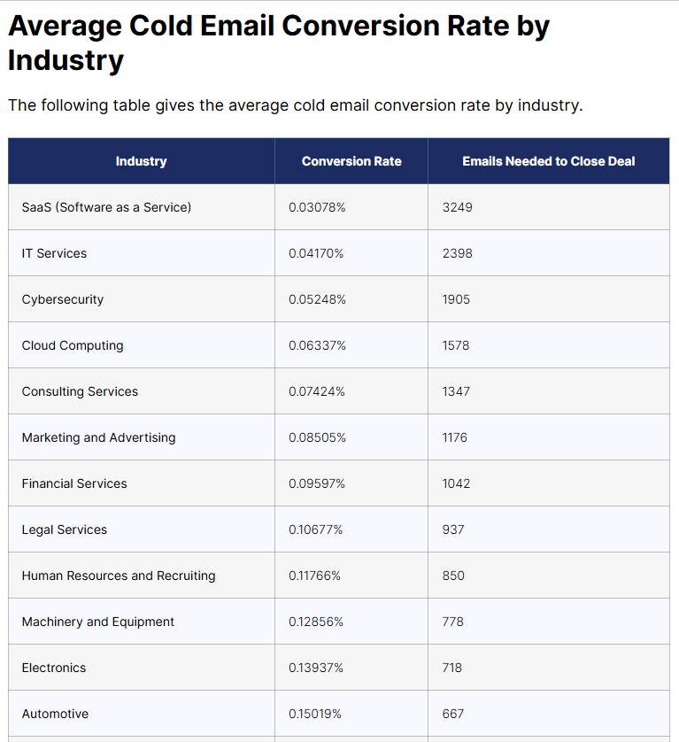679x742 pixels.
Task: Select the Electronics industry cell
Action: tap(54, 668)
